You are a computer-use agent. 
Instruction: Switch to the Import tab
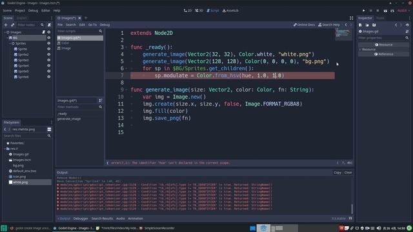[x=21, y=18]
